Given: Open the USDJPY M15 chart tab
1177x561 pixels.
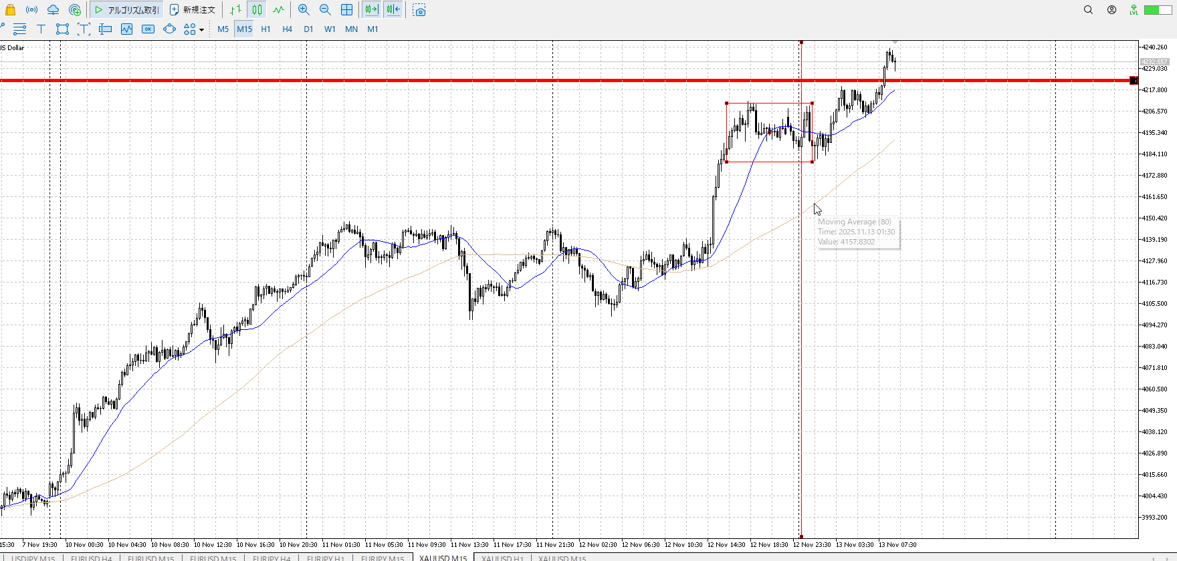Looking at the screenshot, I should [33, 558].
